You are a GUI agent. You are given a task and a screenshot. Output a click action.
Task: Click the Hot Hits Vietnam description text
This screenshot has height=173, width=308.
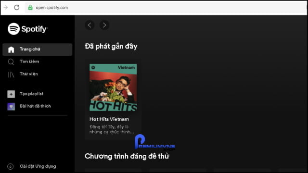112,129
